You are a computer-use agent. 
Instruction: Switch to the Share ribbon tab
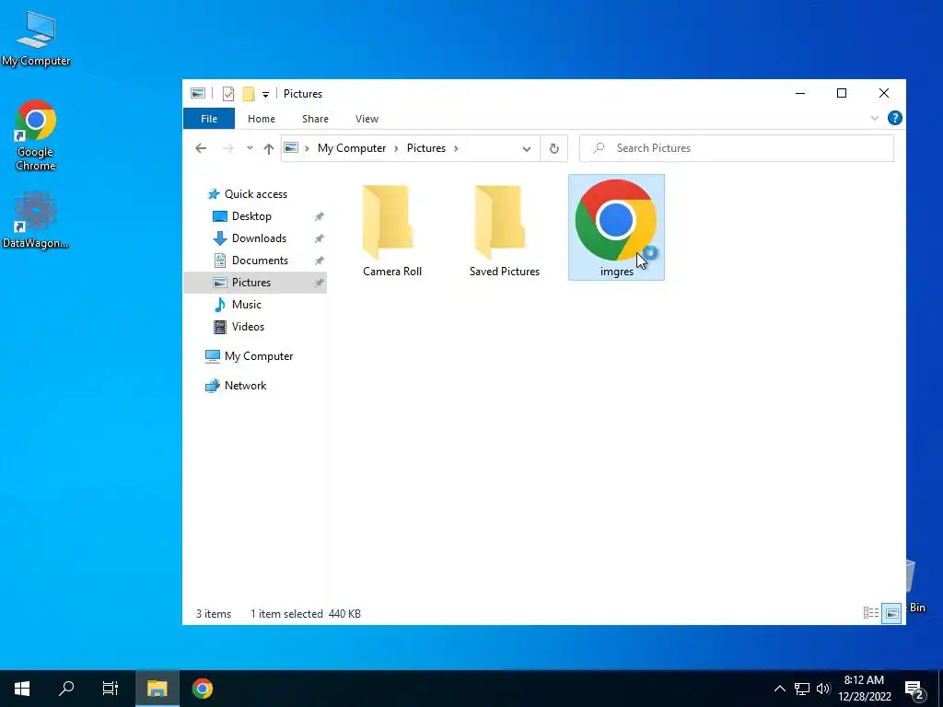pyautogui.click(x=315, y=119)
